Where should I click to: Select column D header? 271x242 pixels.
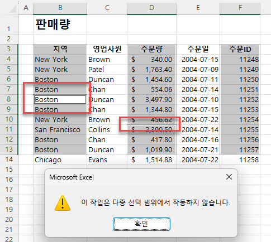tap(151, 8)
